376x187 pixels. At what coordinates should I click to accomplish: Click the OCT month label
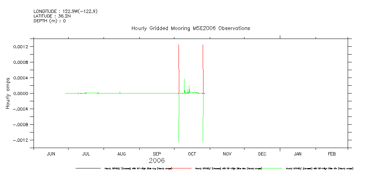click(x=192, y=154)
